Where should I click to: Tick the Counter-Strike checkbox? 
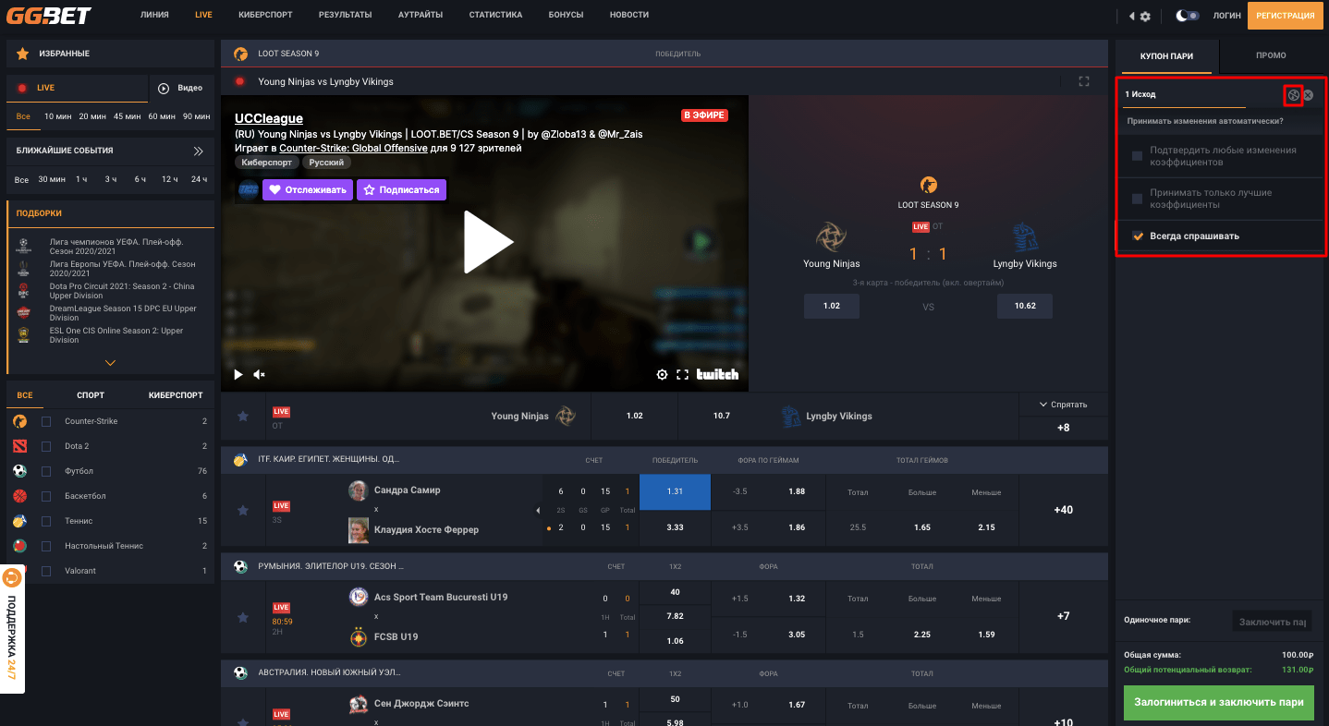pos(46,421)
